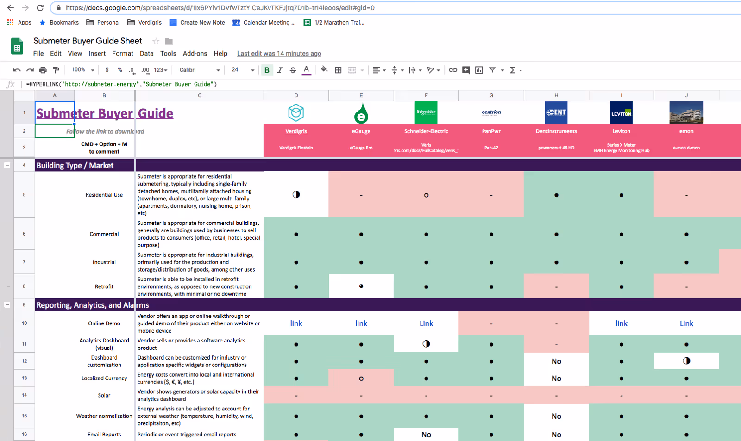Collapse the Building Type / Market row group
The width and height of the screenshot is (741, 441).
tap(7, 165)
